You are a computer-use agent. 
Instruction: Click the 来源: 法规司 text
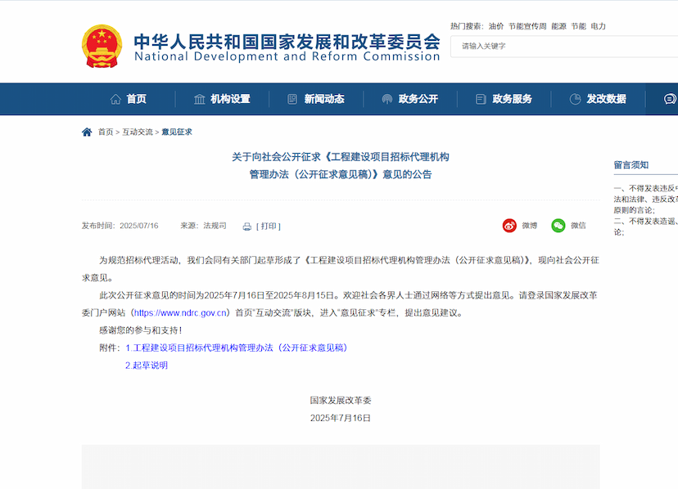203,226
